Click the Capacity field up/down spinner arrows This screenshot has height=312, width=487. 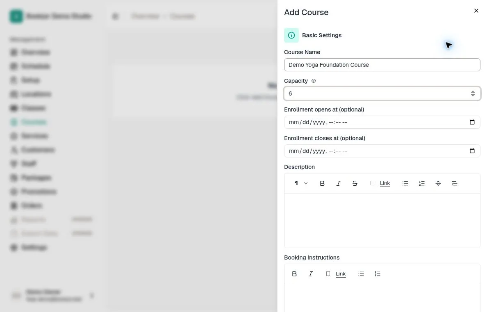tap(472, 93)
